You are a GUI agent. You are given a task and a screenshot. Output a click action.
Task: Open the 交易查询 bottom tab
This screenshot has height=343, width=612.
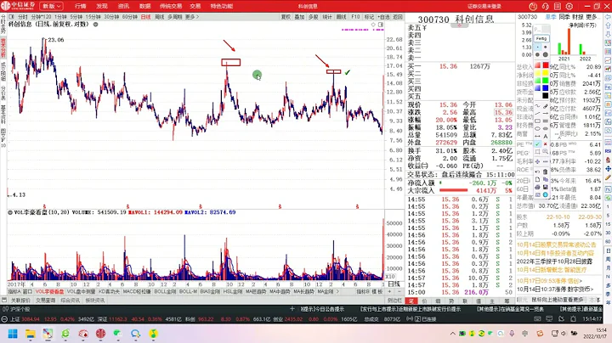click(x=46, y=301)
